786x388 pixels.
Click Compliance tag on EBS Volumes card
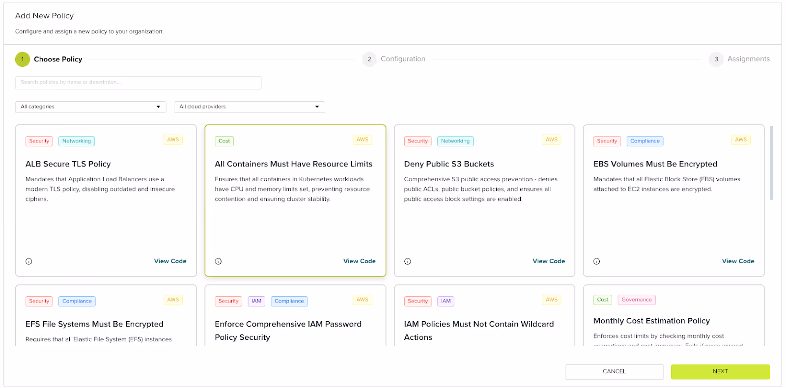pyautogui.click(x=645, y=141)
